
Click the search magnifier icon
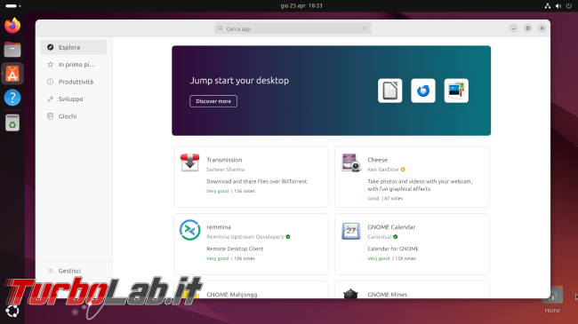(221, 28)
